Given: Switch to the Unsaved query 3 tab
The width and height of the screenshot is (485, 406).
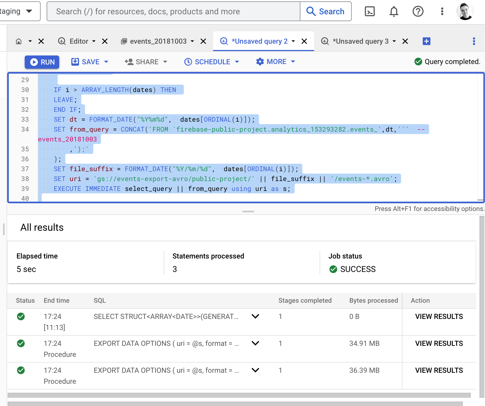Looking at the screenshot, I should 360,41.
